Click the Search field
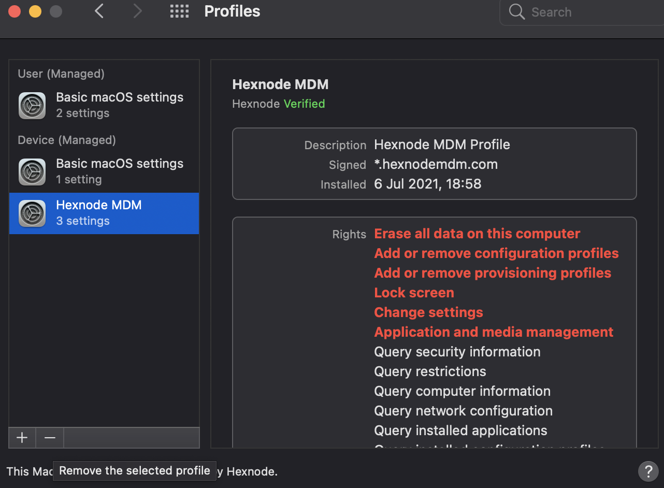Screen dimensions: 664x488 click(x=582, y=12)
